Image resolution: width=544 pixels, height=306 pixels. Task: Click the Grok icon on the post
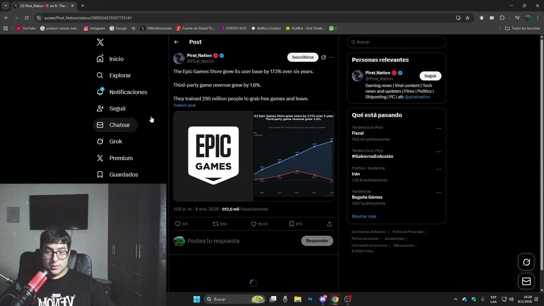[323, 57]
